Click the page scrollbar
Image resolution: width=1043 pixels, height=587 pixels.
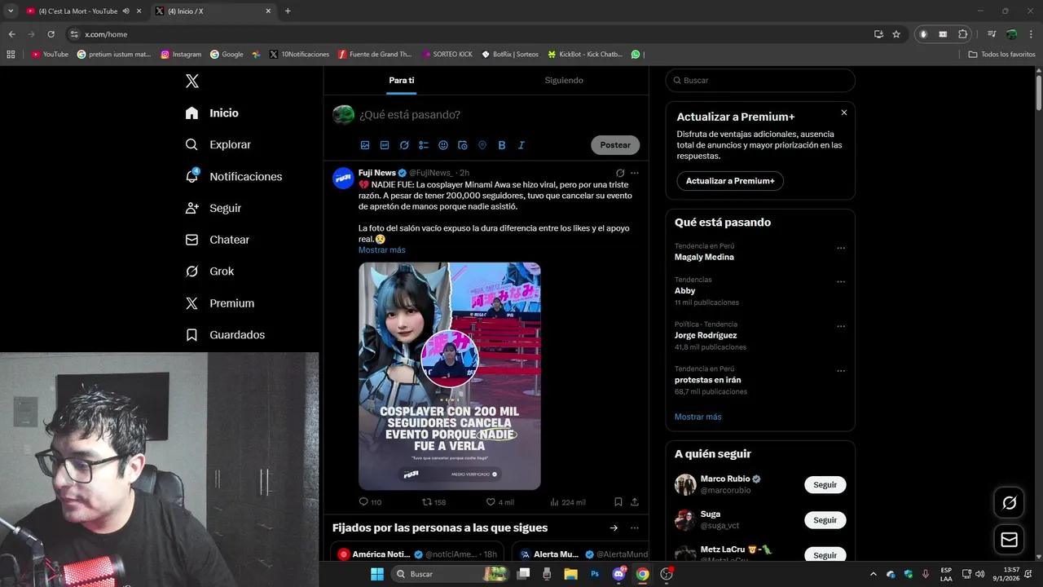[x=1039, y=92]
